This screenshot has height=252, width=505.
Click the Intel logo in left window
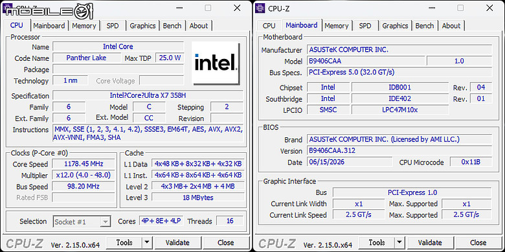[216, 63]
